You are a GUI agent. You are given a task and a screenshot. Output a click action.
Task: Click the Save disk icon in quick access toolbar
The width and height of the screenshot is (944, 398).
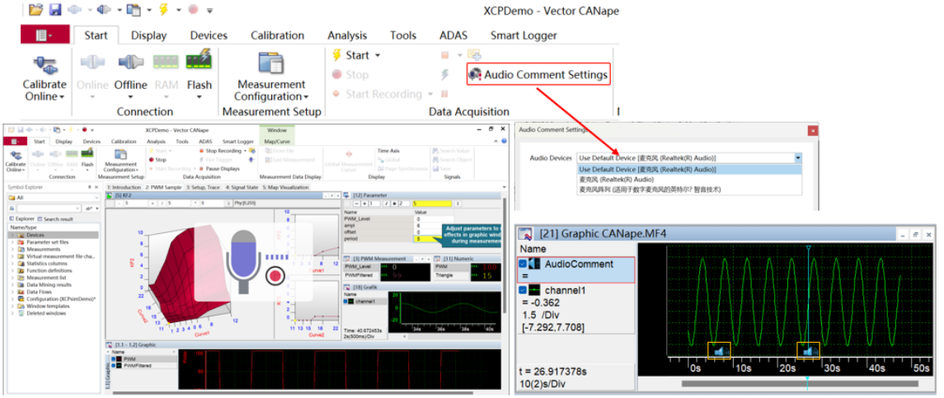pos(55,10)
